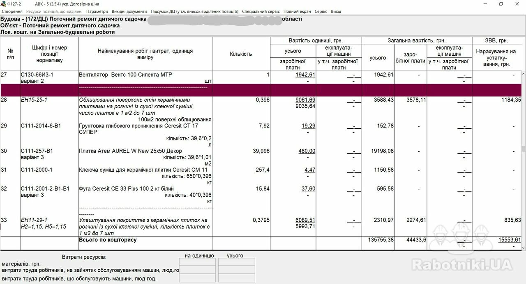Click code С111-2014-6-В1
Screen dimensions: 526x284
coord(41,126)
